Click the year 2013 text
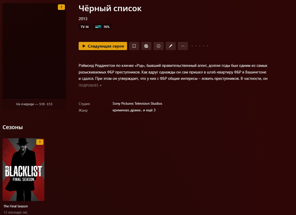The height and width of the screenshot is (215, 296). coord(83,19)
